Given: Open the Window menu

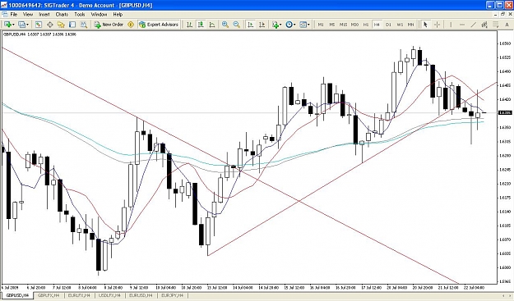Looking at the screenshot, I should [x=99, y=15].
